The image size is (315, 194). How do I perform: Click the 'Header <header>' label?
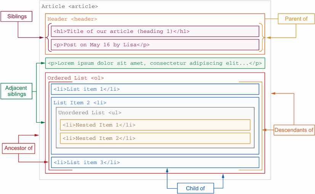(x=72, y=19)
